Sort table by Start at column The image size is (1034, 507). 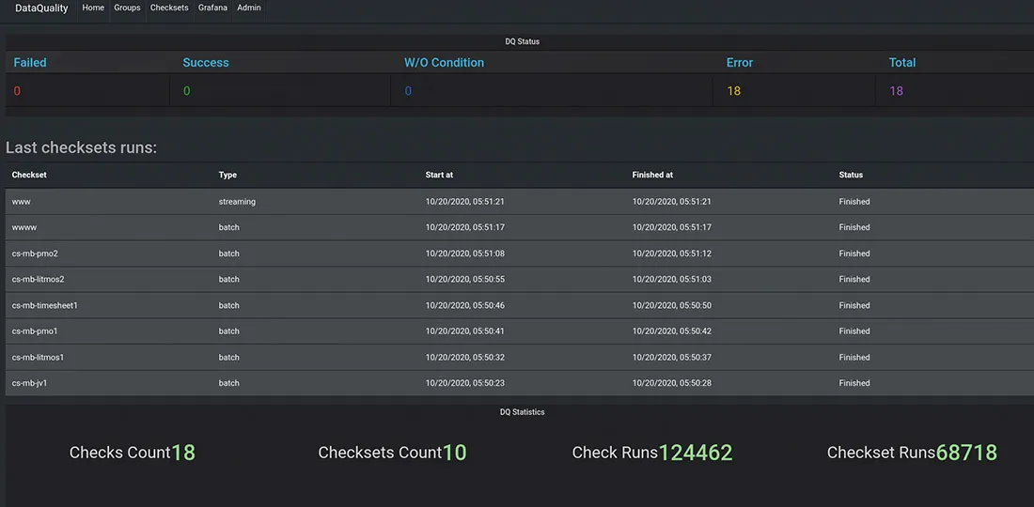click(x=439, y=175)
